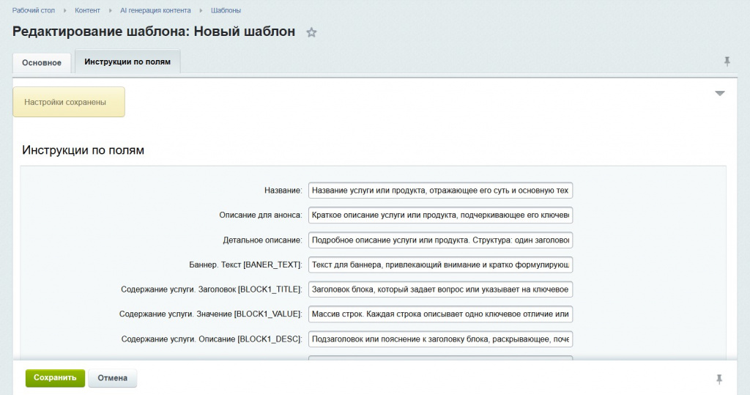Screen dimensions: 750x395
Task: Click into Описание для анонса field
Action: pos(440,215)
